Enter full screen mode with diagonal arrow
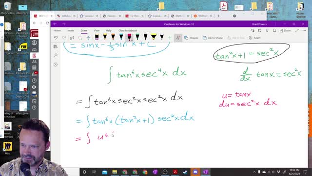 coord(297,30)
